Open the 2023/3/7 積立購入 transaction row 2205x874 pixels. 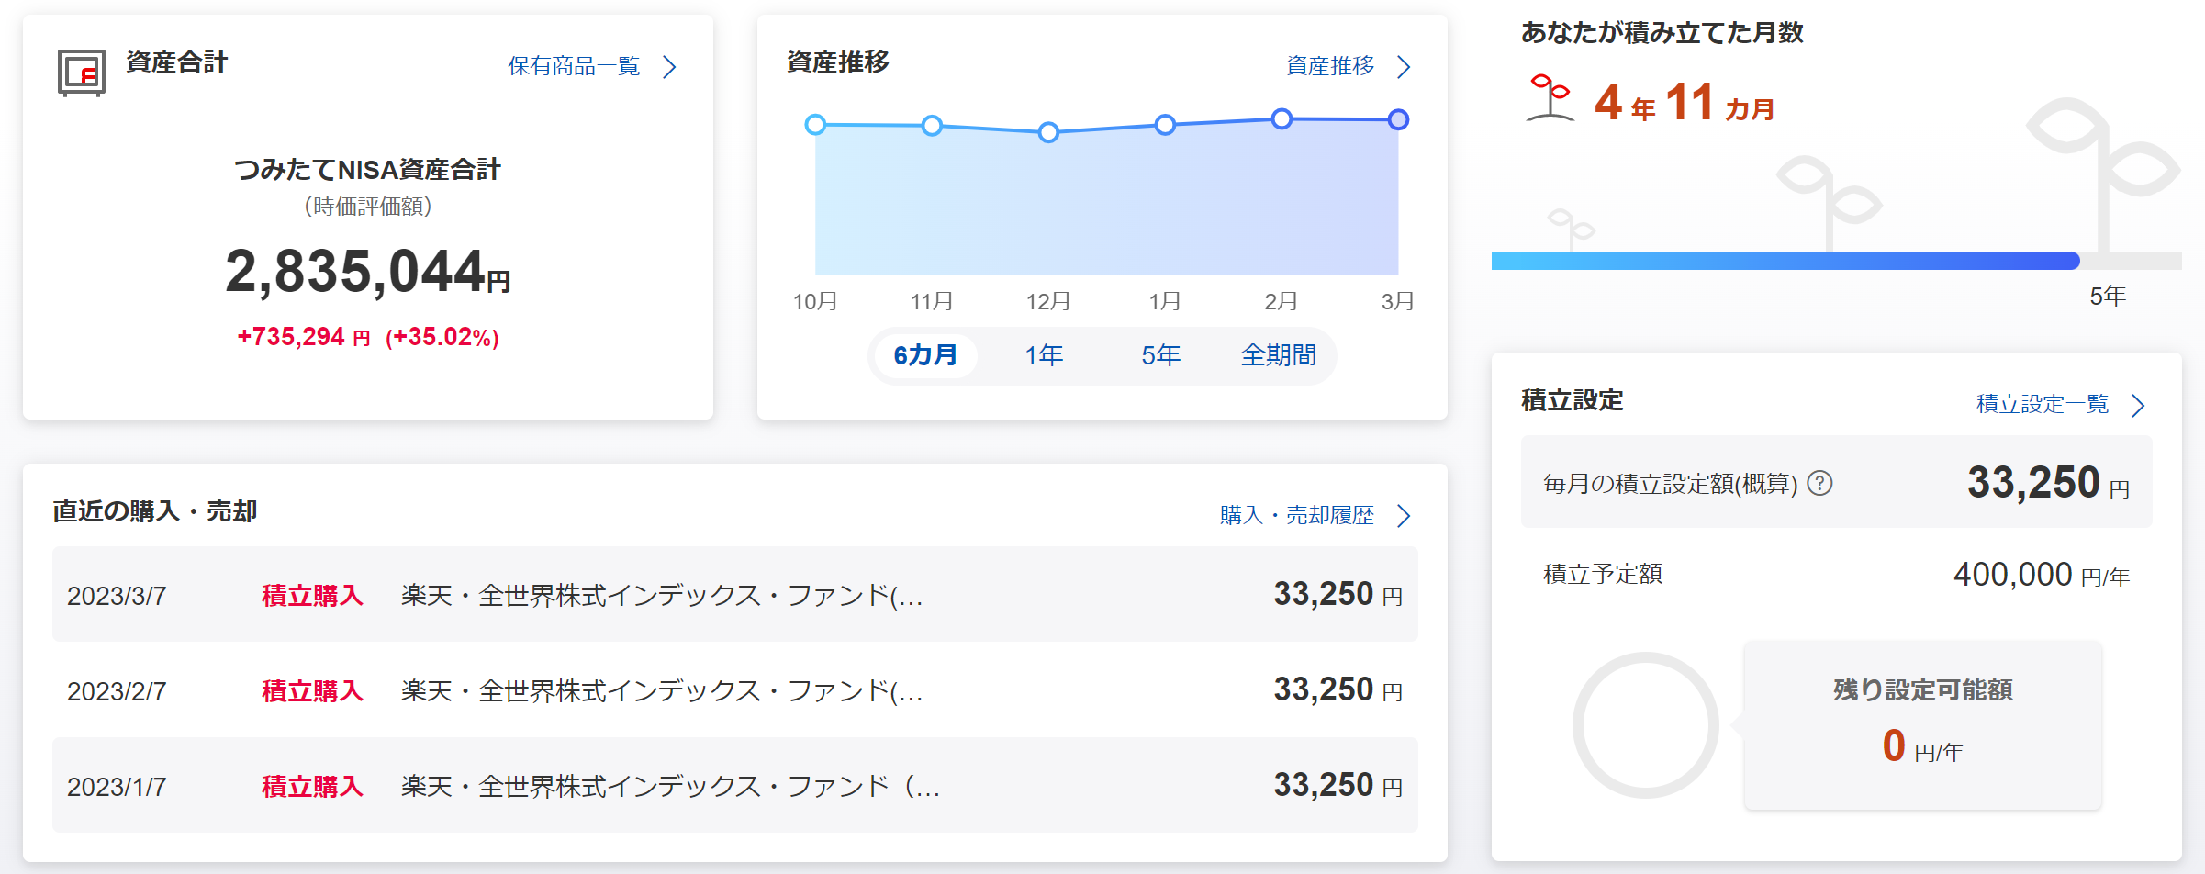(x=734, y=595)
